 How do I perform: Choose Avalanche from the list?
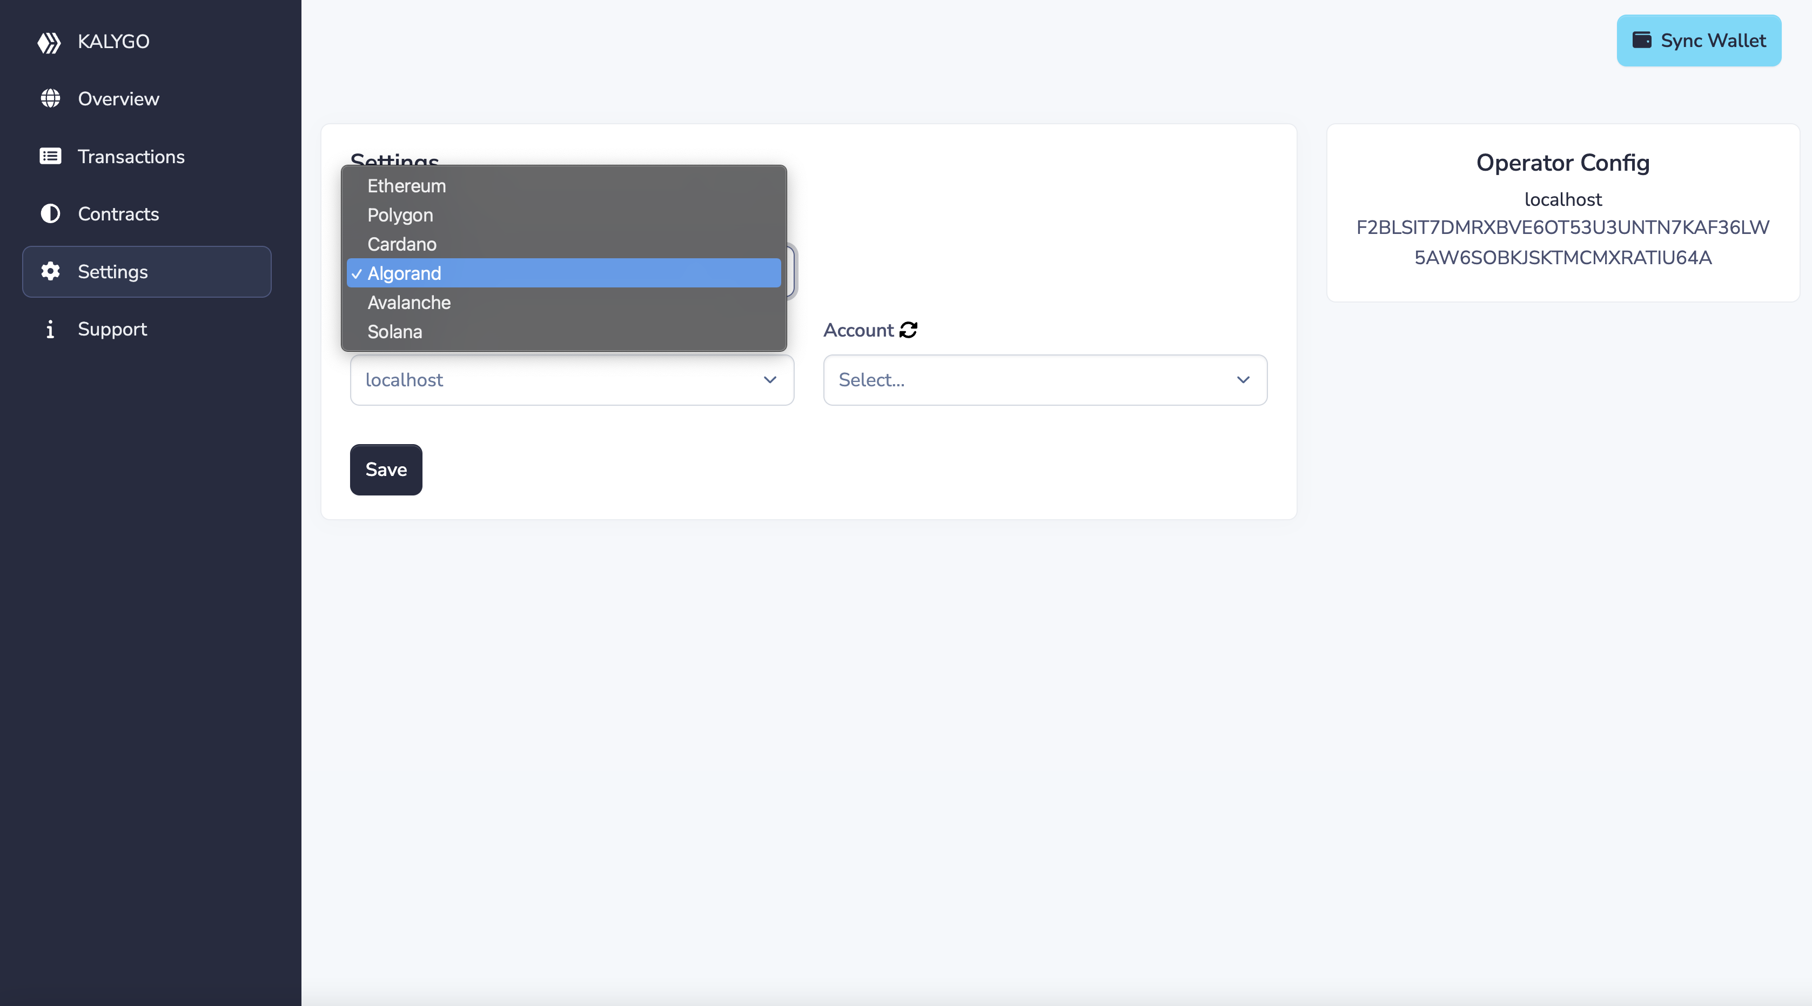pos(408,303)
